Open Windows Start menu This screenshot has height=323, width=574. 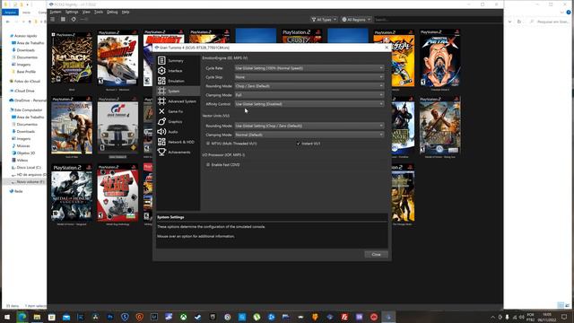(7, 317)
